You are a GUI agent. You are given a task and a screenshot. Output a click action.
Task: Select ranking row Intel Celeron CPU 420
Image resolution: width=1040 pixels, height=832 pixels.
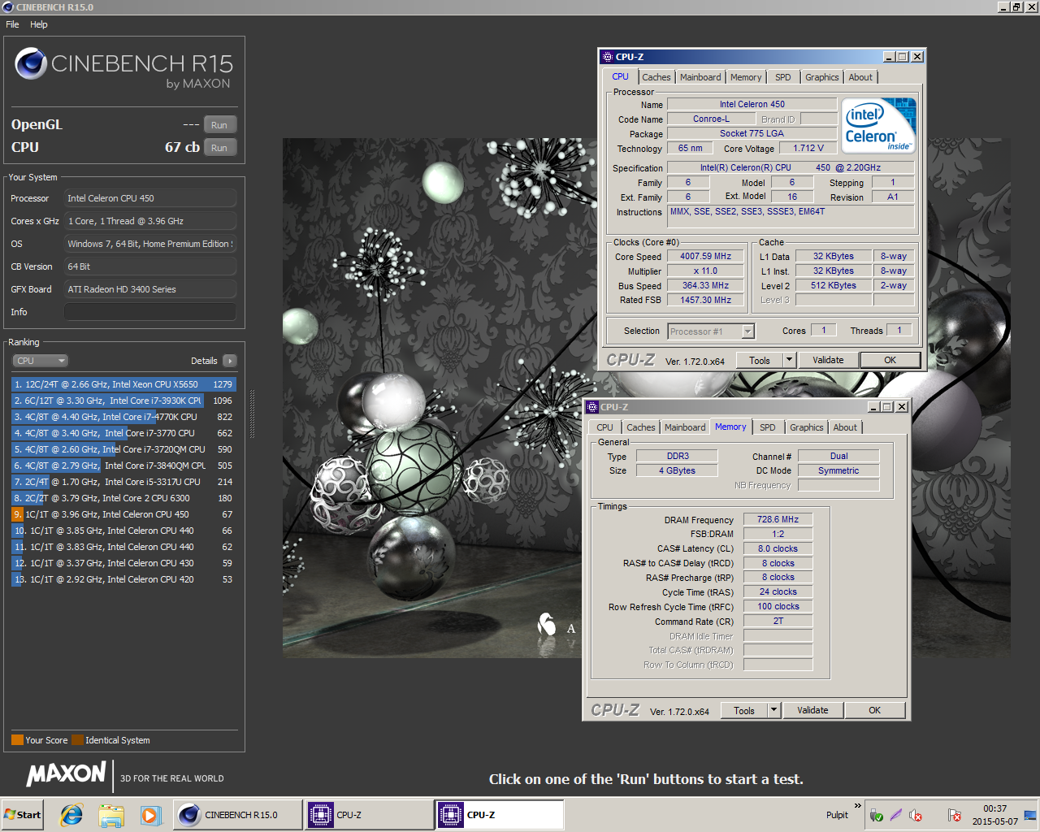(123, 579)
